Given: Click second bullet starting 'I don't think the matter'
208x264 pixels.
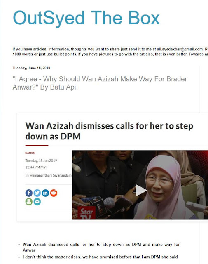Looking at the screenshot, I should click(100, 257).
